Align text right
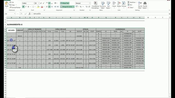Image resolution: width=175 pixels, height=98 pixels. pyautogui.click(x=52, y=7)
